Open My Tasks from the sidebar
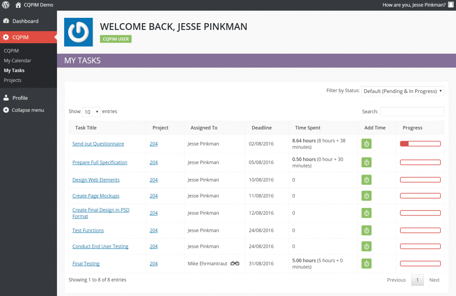 [x=14, y=70]
